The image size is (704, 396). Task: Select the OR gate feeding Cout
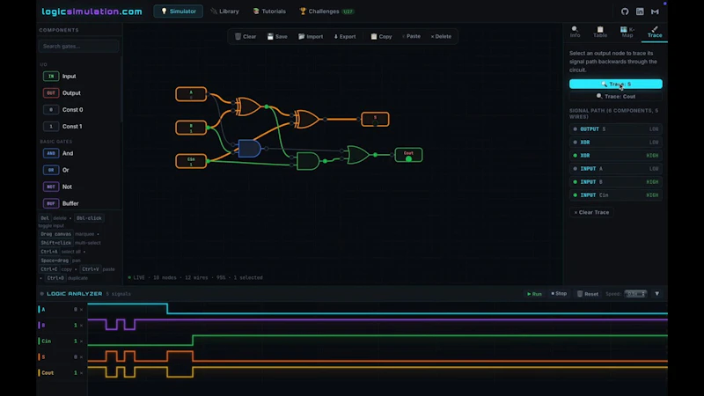(x=358, y=155)
